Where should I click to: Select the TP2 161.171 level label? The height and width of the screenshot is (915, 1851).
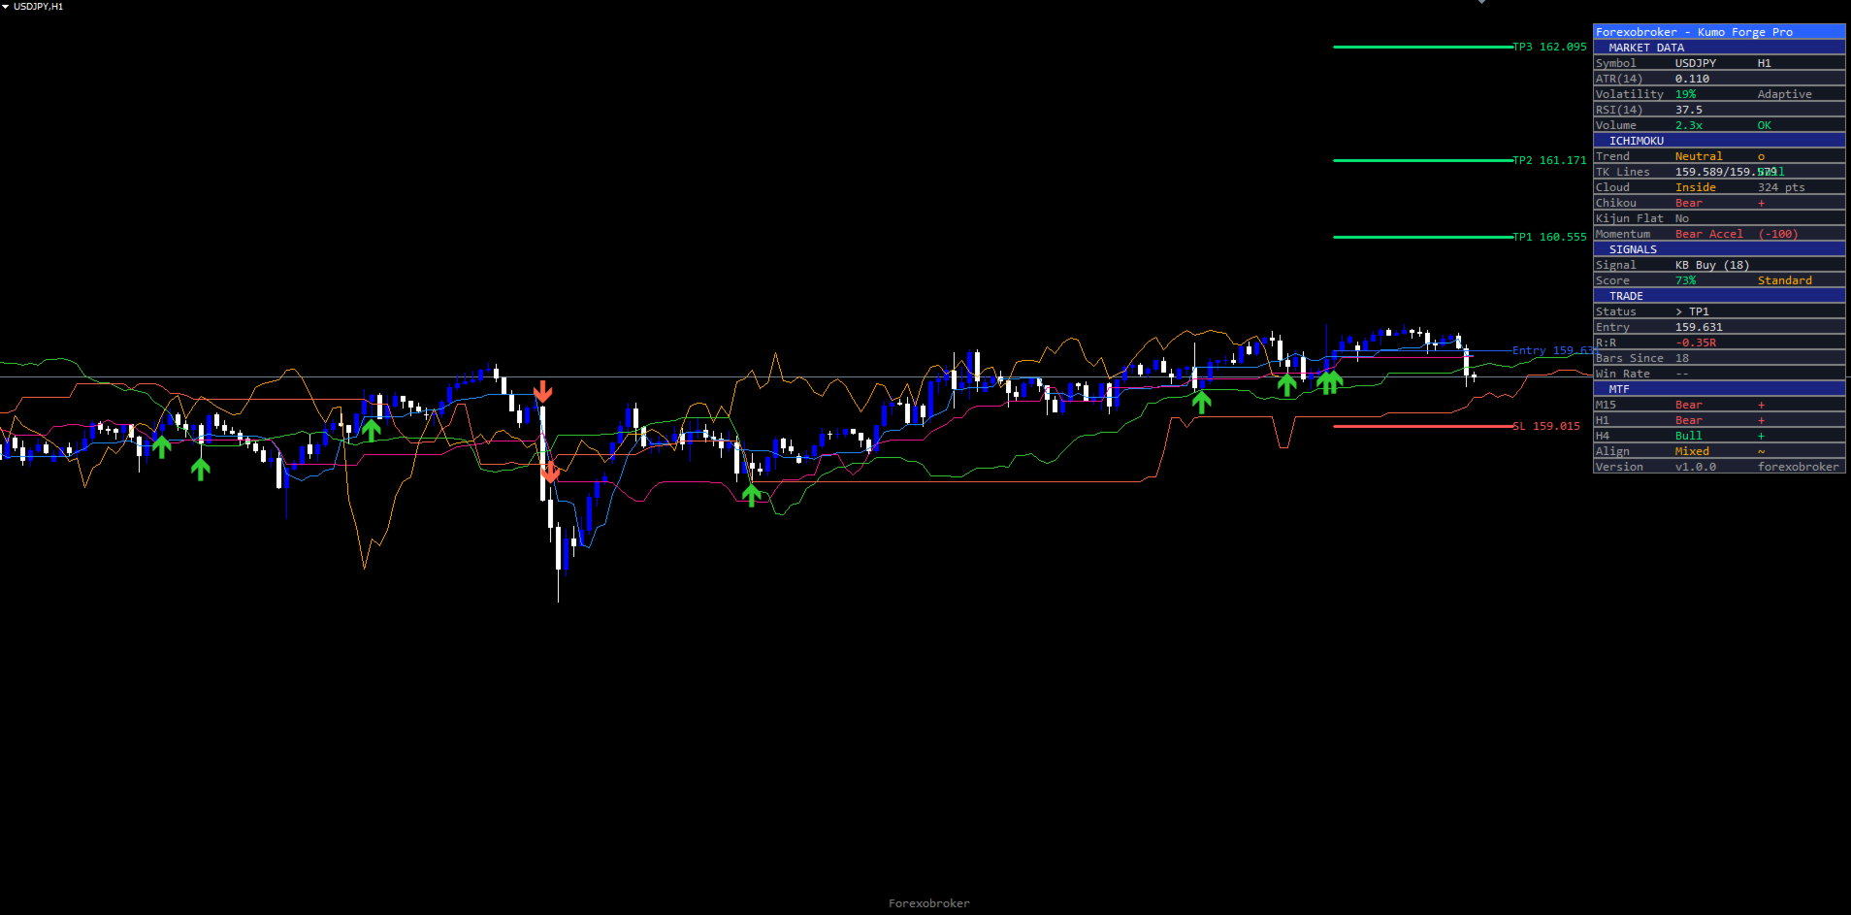(1550, 160)
